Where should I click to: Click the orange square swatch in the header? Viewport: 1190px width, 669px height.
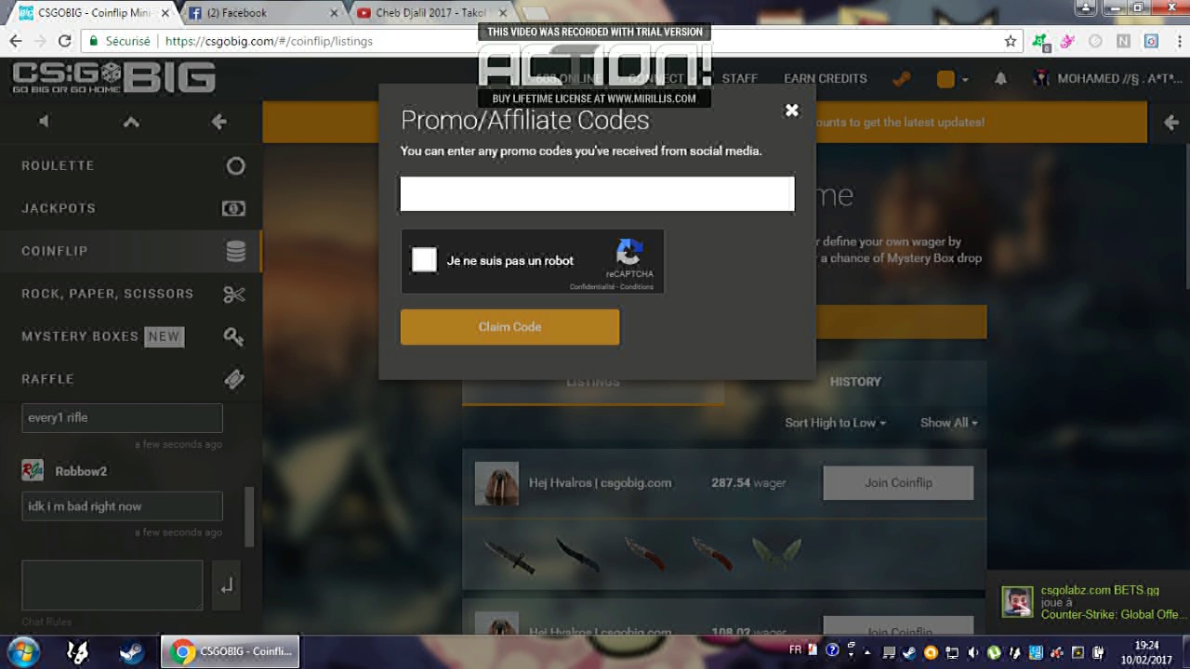(x=945, y=79)
